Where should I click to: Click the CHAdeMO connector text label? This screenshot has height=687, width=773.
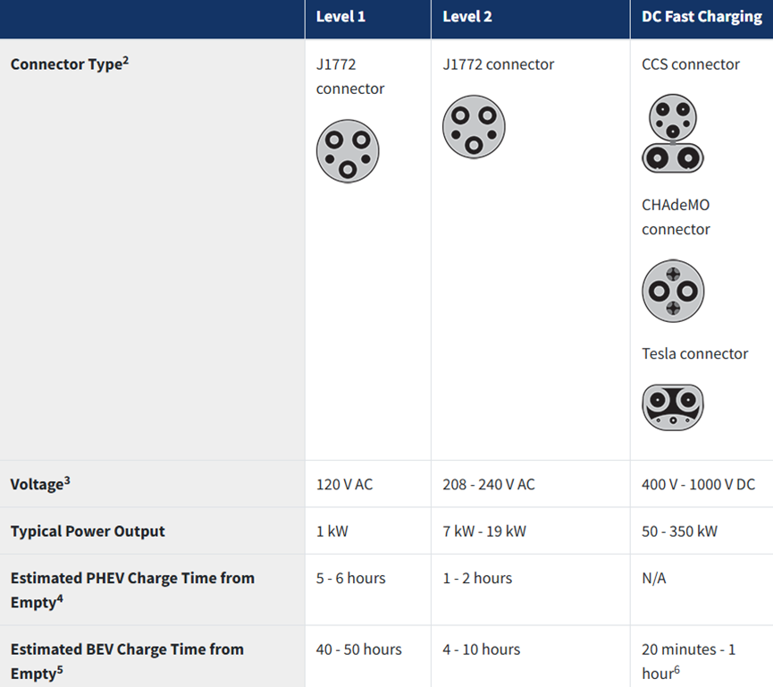[x=676, y=217]
